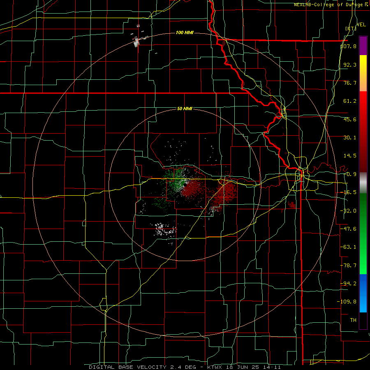The width and height of the screenshot is (370, 370).
Task: Click the purple top segment of color bar
Action: tap(363, 46)
